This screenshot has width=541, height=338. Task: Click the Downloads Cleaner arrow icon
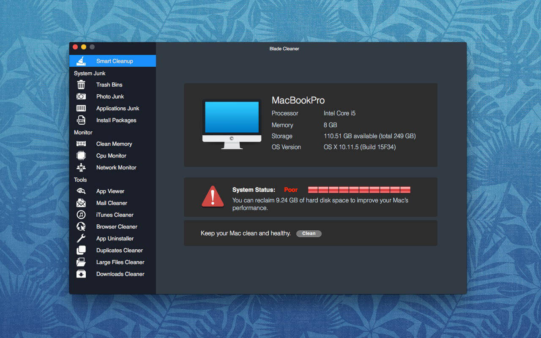point(81,274)
